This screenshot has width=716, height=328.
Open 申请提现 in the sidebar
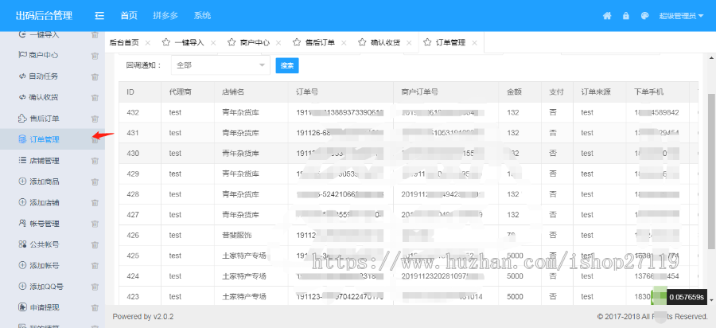pos(45,308)
